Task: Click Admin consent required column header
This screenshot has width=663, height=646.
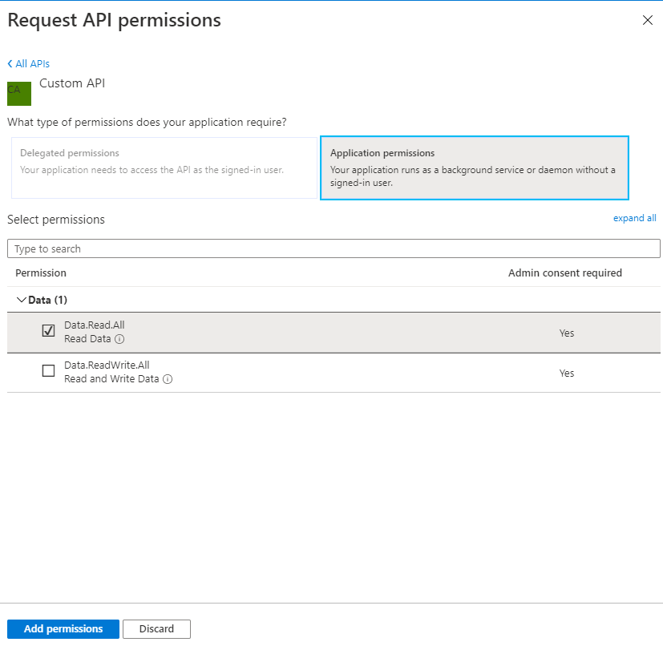Action: pyautogui.click(x=565, y=273)
